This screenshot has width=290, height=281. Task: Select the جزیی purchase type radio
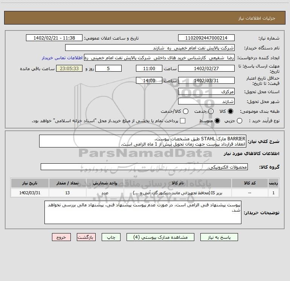(x=240, y=121)
